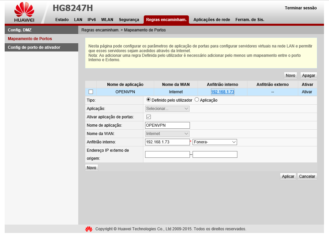This screenshot has width=329, height=241.
Task: Open 'Config. DMZ' in sidebar
Action: 20,30
